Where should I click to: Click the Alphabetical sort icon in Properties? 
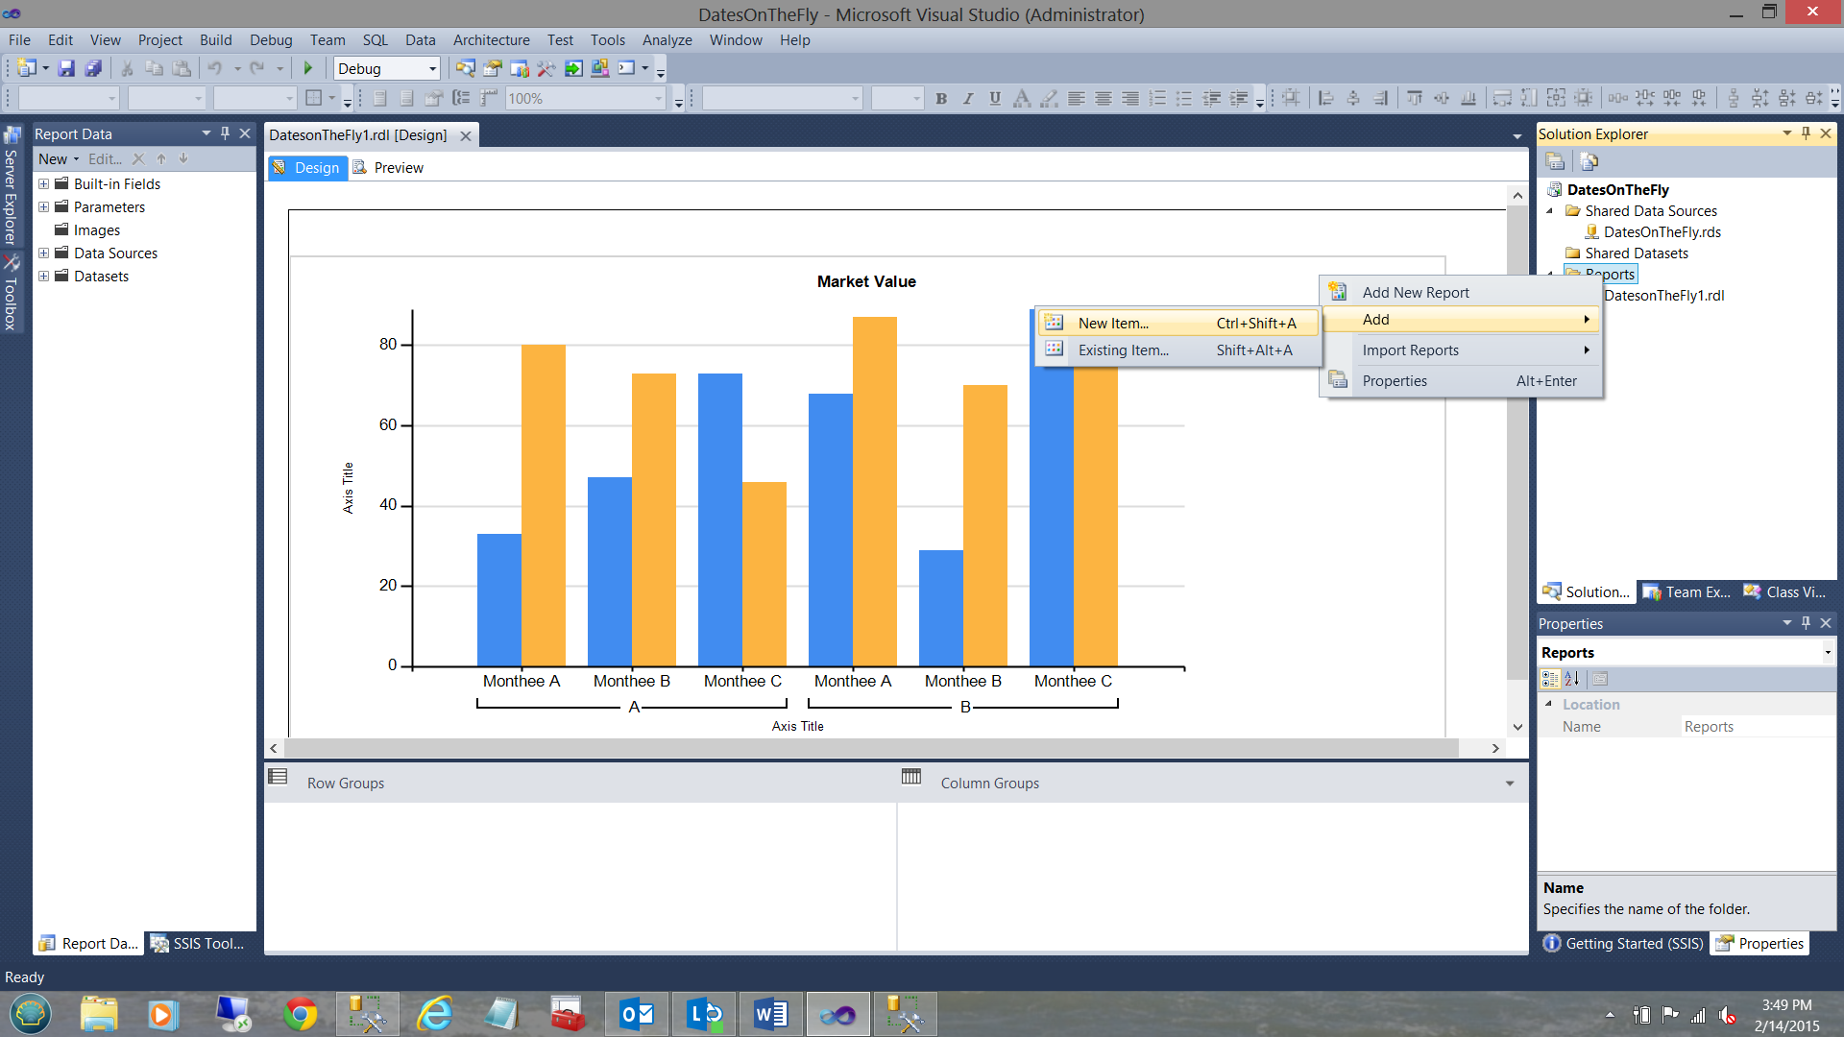coord(1572,679)
